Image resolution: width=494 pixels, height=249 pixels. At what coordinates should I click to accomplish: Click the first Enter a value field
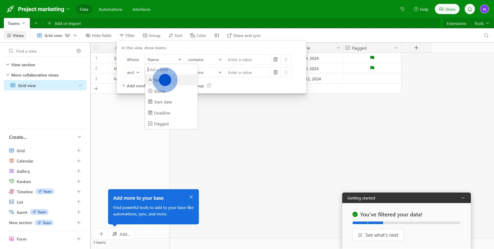coord(248,60)
